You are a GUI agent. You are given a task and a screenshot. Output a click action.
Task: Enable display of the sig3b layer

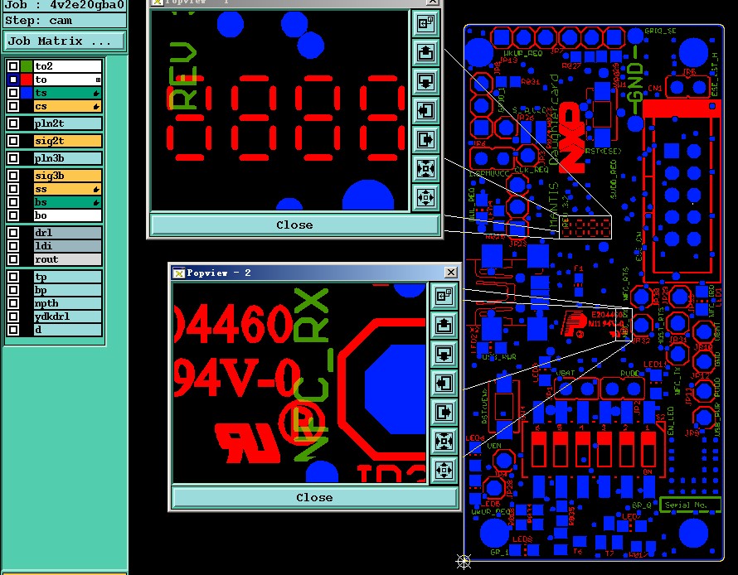(x=13, y=176)
